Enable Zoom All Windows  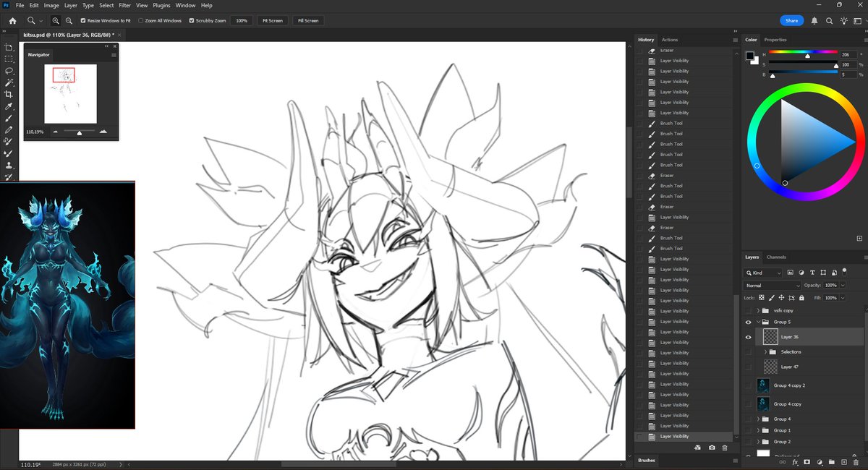tap(142, 20)
